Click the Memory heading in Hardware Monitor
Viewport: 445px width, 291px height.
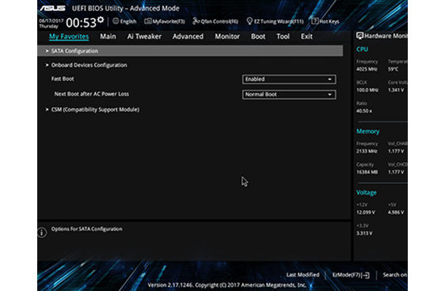368,132
